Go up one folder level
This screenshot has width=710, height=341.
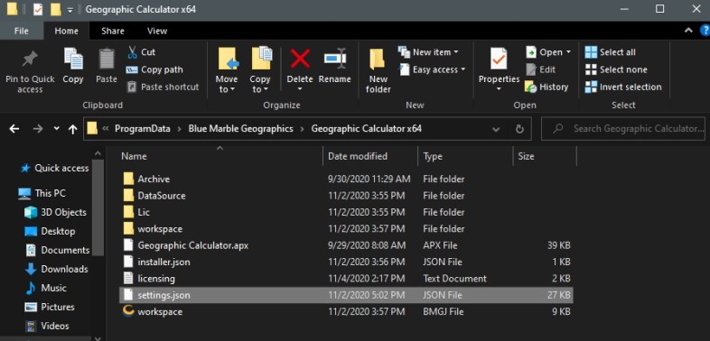(x=72, y=129)
